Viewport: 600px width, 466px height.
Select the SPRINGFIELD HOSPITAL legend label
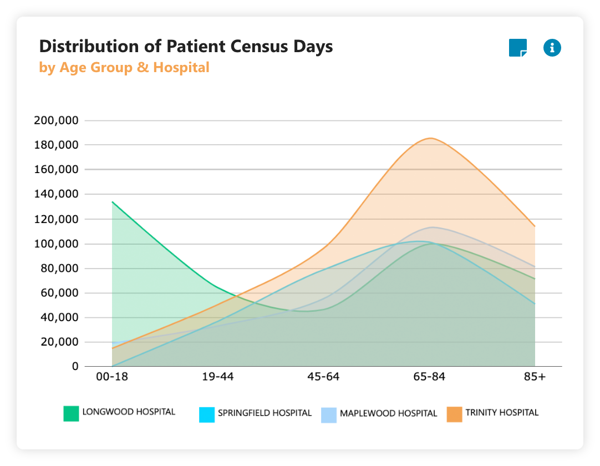point(265,413)
